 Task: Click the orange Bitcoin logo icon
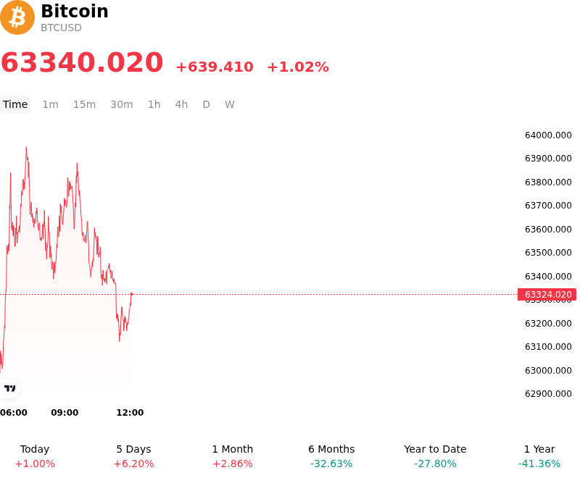point(17,17)
